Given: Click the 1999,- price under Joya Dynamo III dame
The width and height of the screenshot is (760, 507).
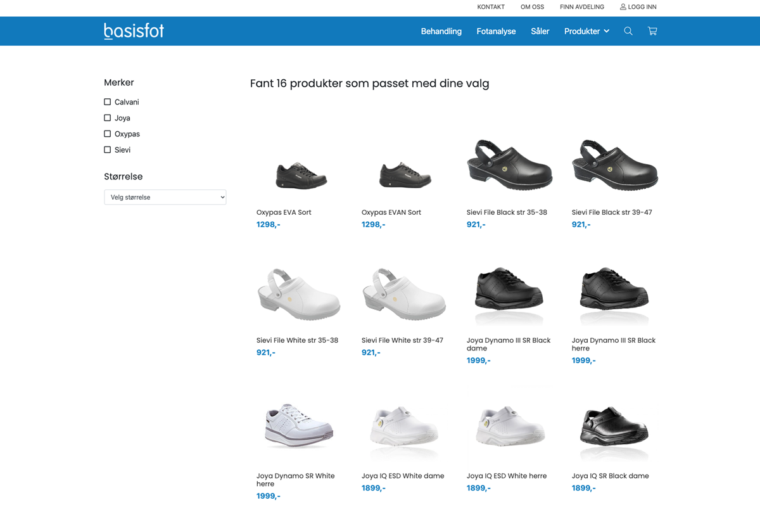Looking at the screenshot, I should (479, 361).
